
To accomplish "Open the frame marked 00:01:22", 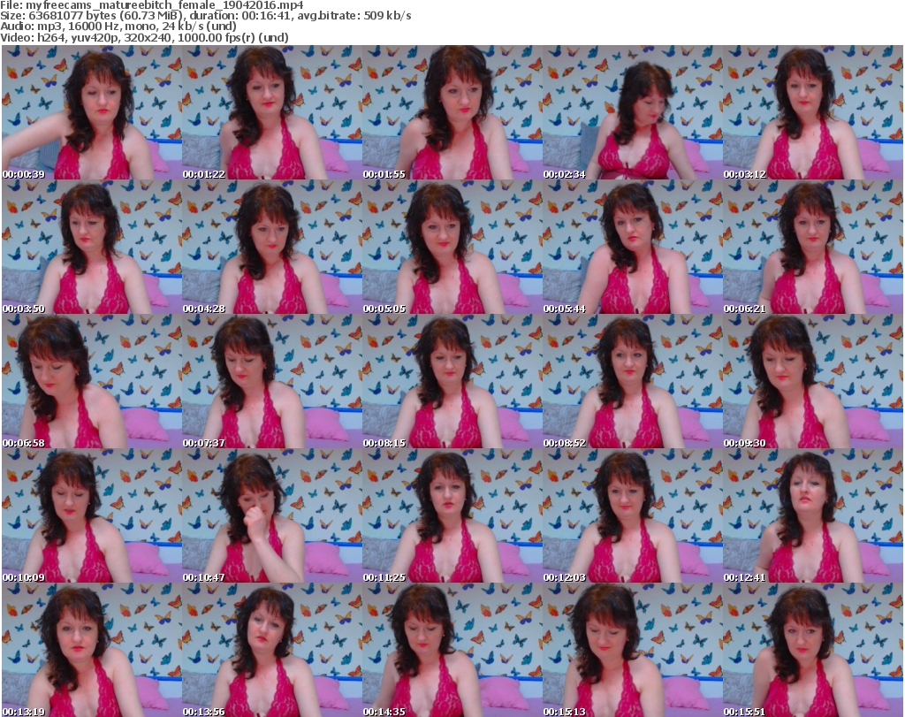I will 272,112.
